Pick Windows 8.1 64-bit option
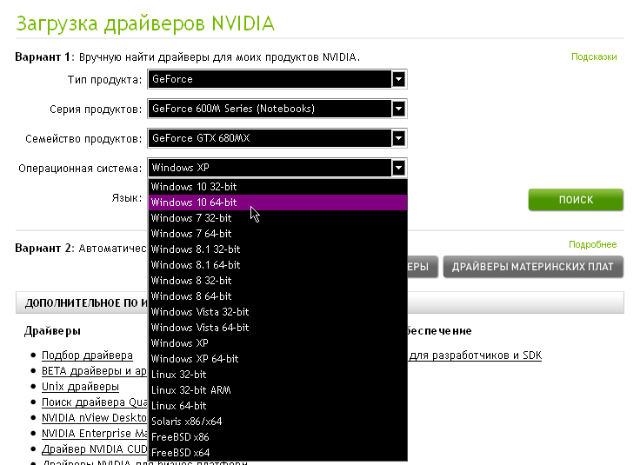Screen dimensions: 640x465 pos(277,265)
